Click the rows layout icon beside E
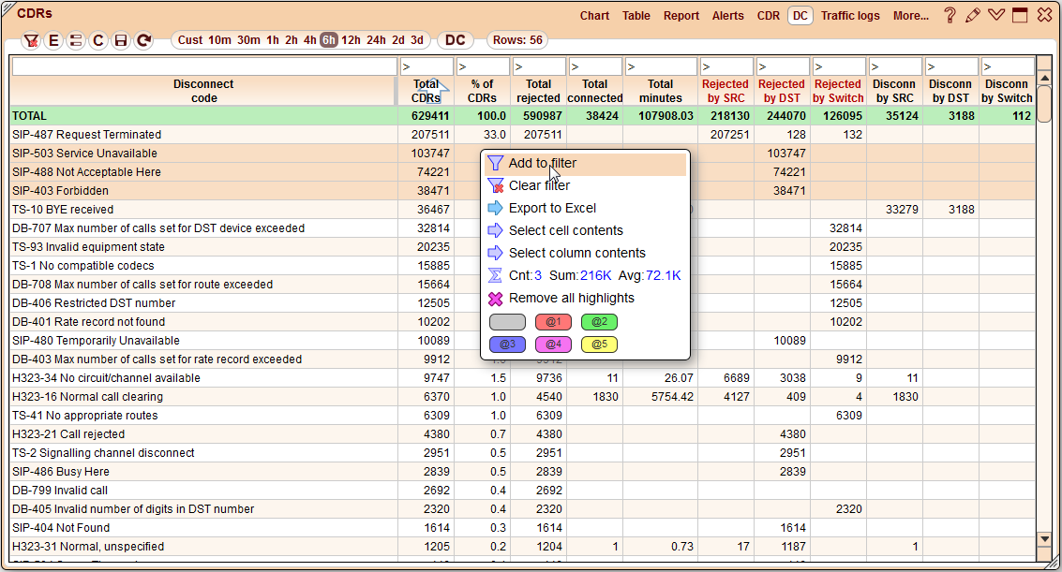 pos(76,40)
